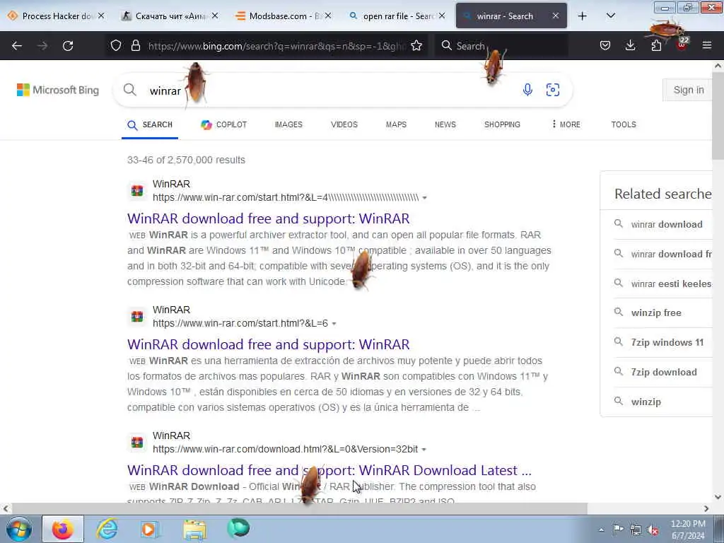724x543 pixels.
Task: Click the Firefox toolbar Search box
Action: [501, 46]
